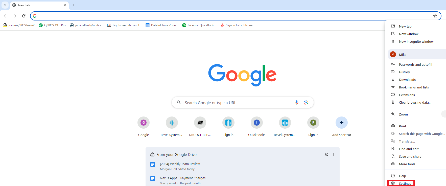Click the Add shortcut plus button
446x186 pixels.
tap(341, 123)
